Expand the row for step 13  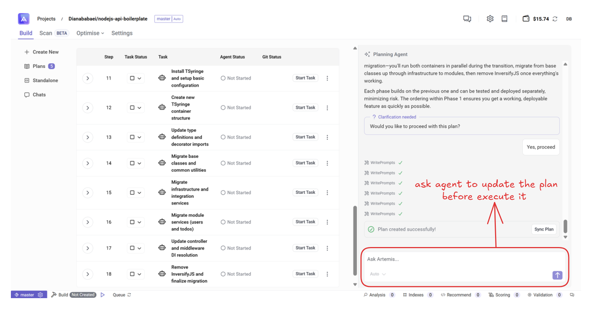point(87,137)
